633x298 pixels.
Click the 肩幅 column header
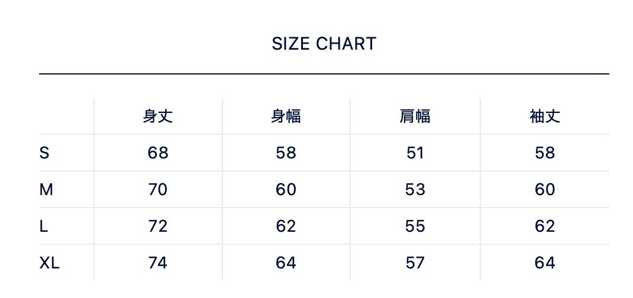coord(415,116)
